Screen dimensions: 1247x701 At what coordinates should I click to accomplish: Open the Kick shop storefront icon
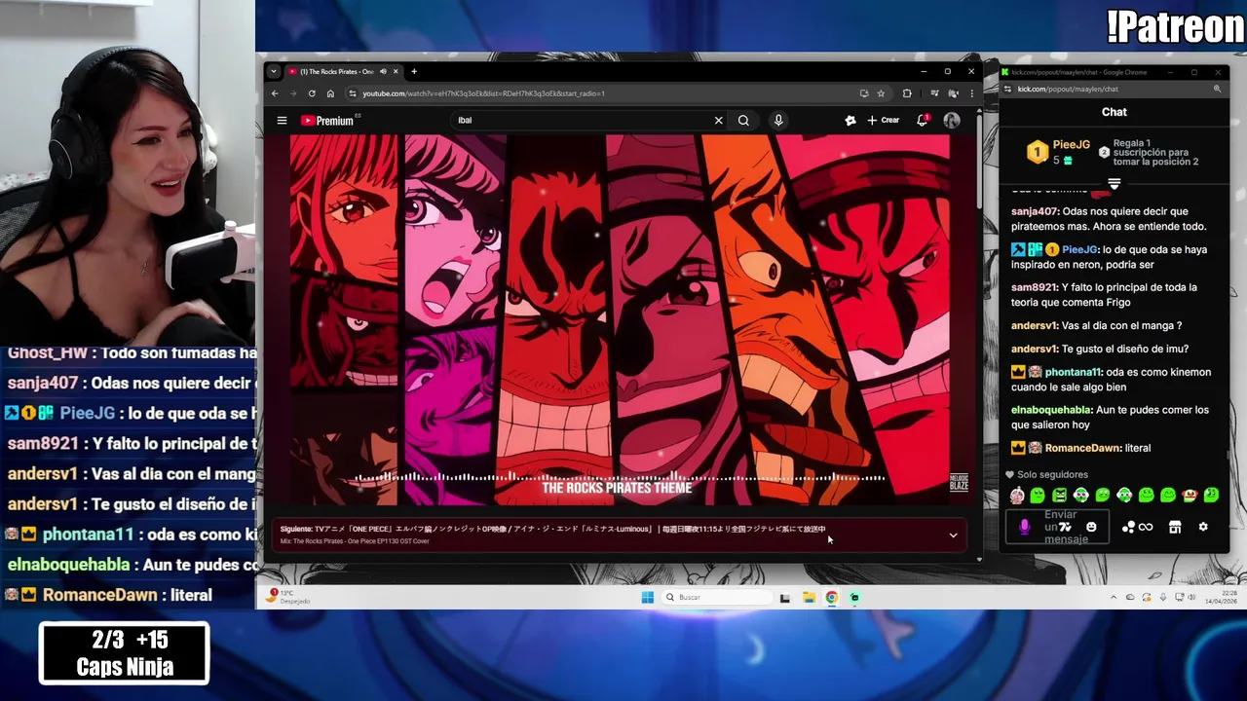tap(1175, 527)
